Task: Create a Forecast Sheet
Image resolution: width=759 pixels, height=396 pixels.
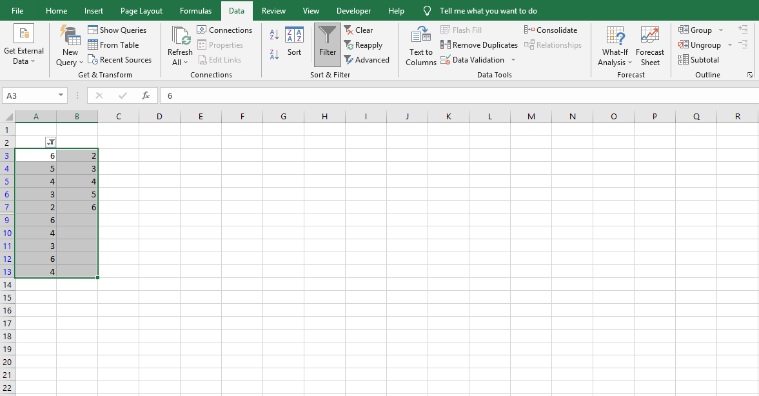Action: coord(650,45)
